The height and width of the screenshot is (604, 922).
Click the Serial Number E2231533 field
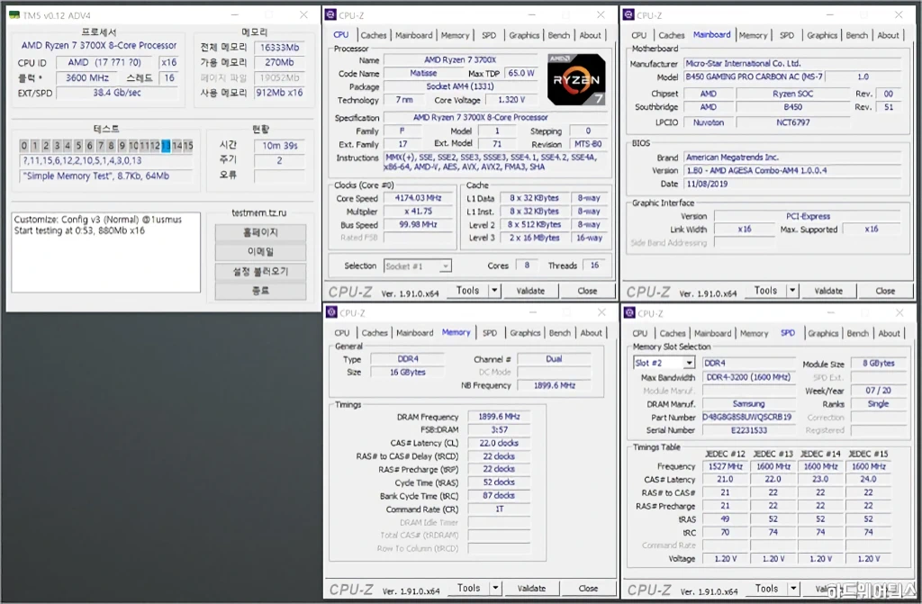click(748, 430)
